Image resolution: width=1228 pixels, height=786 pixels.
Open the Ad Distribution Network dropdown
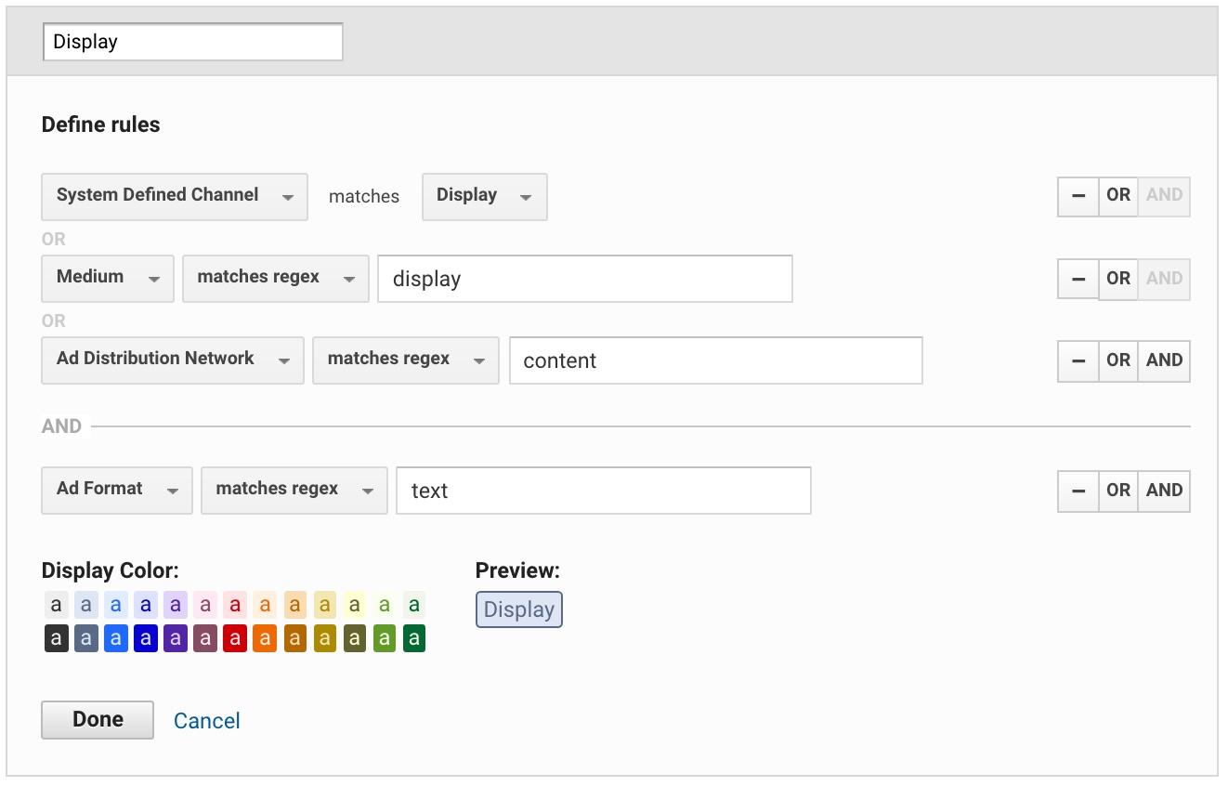pos(173,360)
